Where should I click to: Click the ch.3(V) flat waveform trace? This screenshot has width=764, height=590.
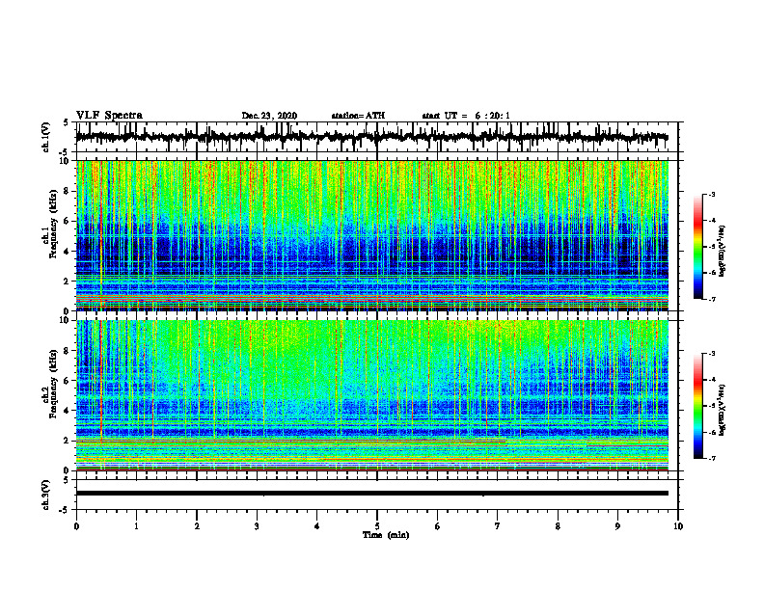tap(372, 494)
